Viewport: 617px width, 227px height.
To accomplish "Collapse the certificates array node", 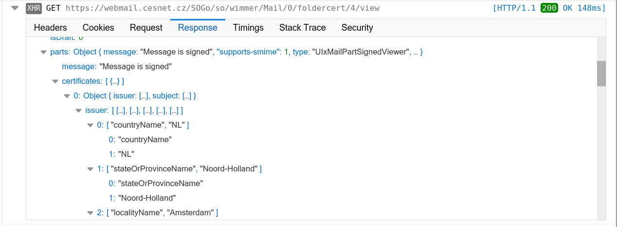I will [55, 81].
